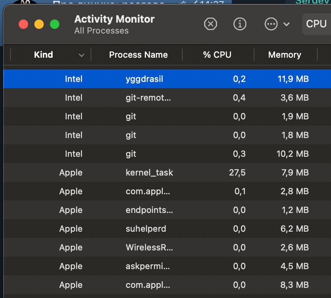
Task: Select the suhelperd process row
Action: (x=146, y=229)
